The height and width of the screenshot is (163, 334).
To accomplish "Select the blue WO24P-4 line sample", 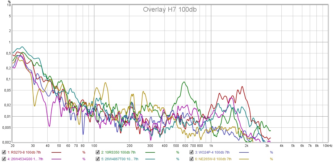I will 244,152.
